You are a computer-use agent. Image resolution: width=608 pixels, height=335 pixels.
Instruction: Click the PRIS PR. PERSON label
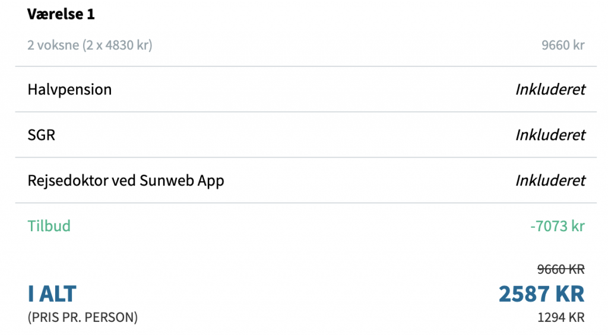(83, 318)
